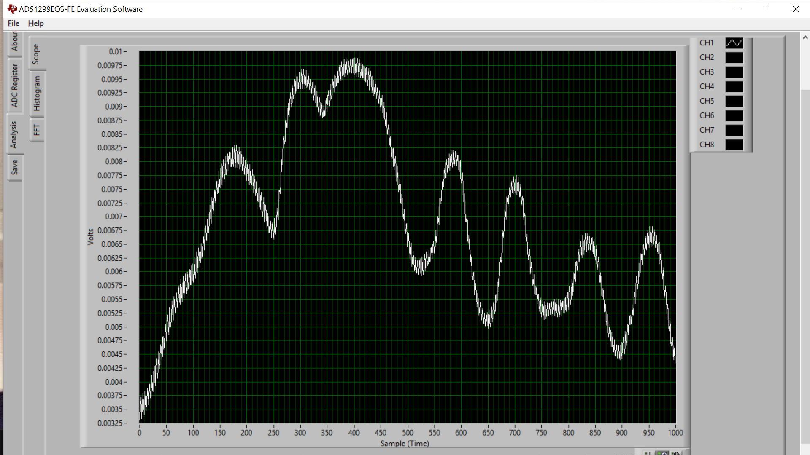The image size is (810, 455).
Task: Open the Help menu
Action: (36, 24)
